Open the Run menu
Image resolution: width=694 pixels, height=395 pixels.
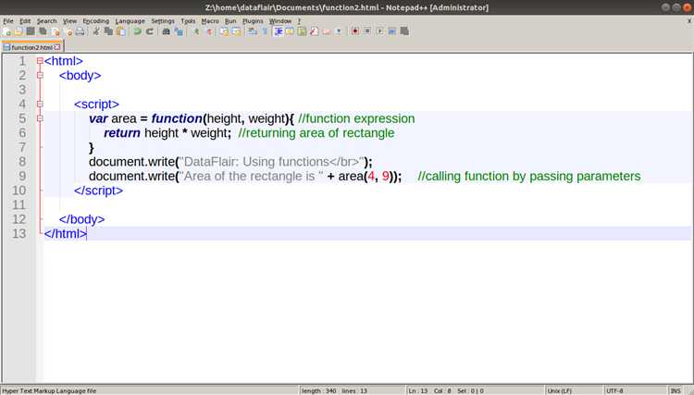(x=230, y=20)
